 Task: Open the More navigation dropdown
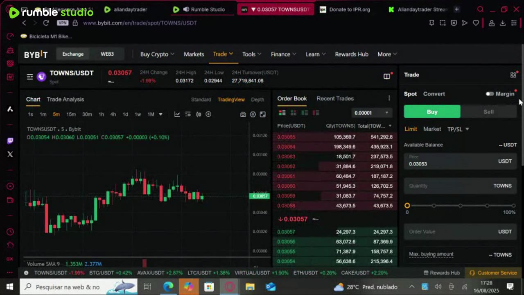[x=387, y=54]
